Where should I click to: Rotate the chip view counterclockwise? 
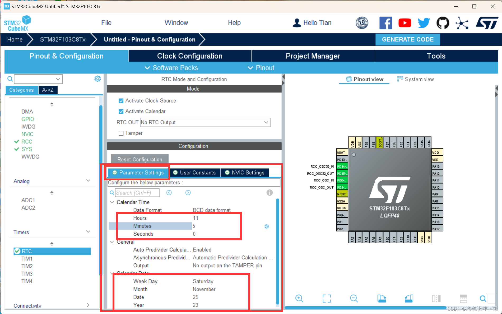409,298
